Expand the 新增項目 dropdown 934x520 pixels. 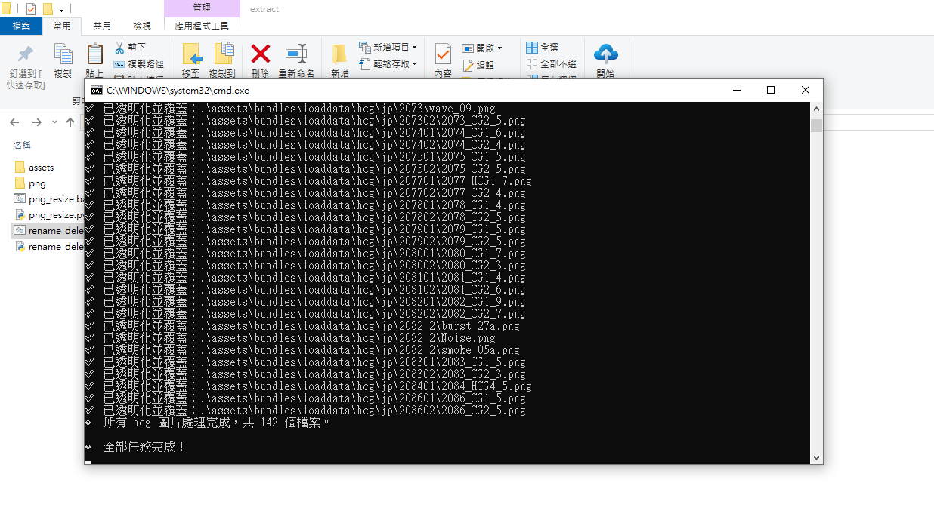(x=414, y=48)
